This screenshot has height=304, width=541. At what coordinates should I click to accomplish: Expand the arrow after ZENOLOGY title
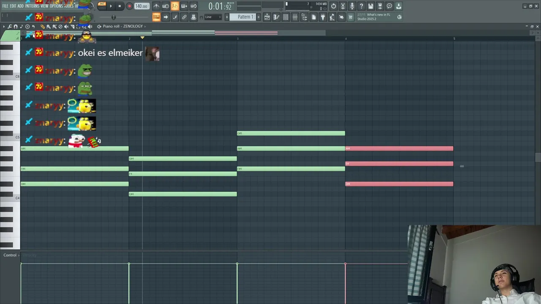(145, 26)
